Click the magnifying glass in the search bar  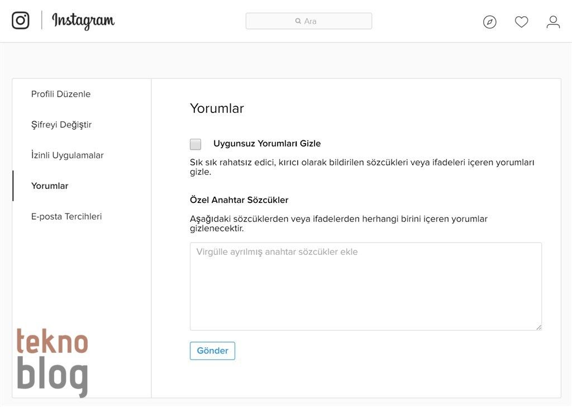point(298,21)
